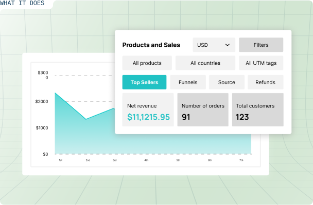Open the Source tab
This screenshot has width=313, height=205.
pos(227,82)
